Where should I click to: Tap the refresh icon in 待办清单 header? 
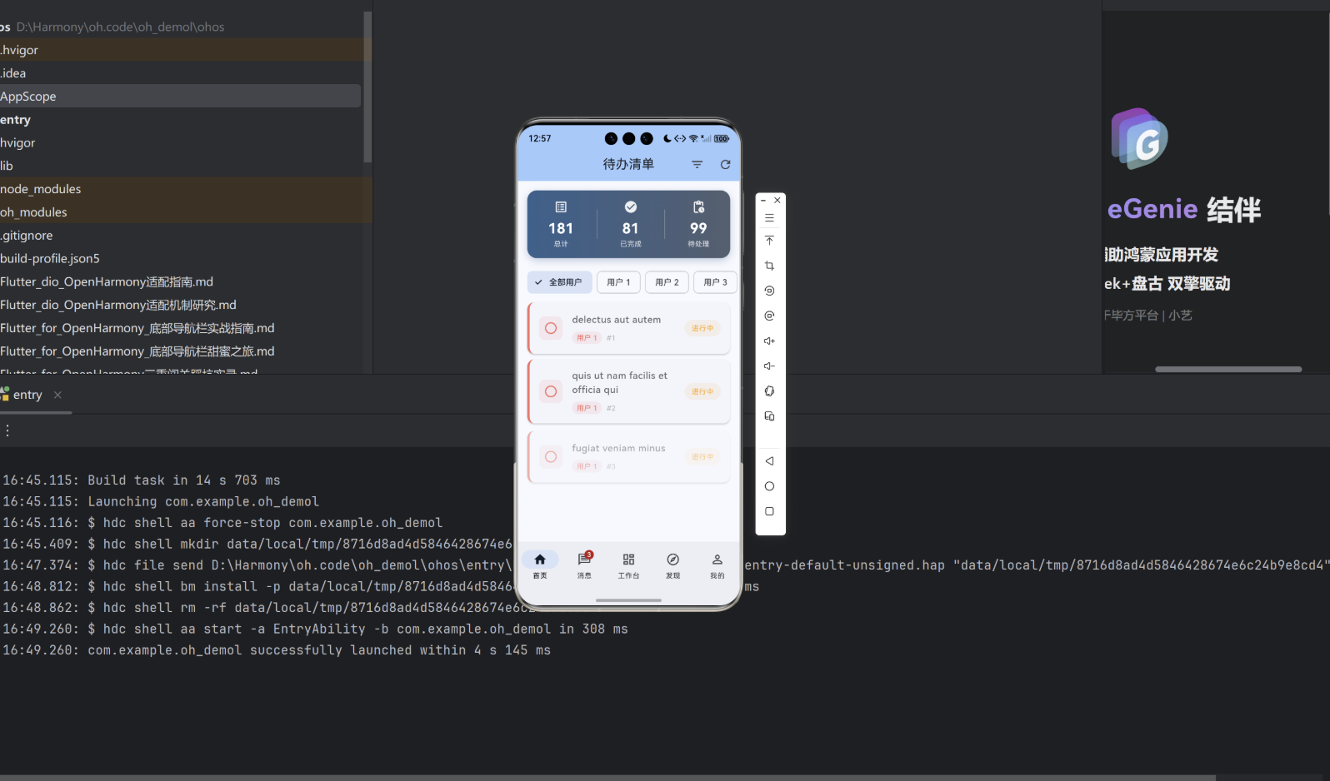pos(725,165)
